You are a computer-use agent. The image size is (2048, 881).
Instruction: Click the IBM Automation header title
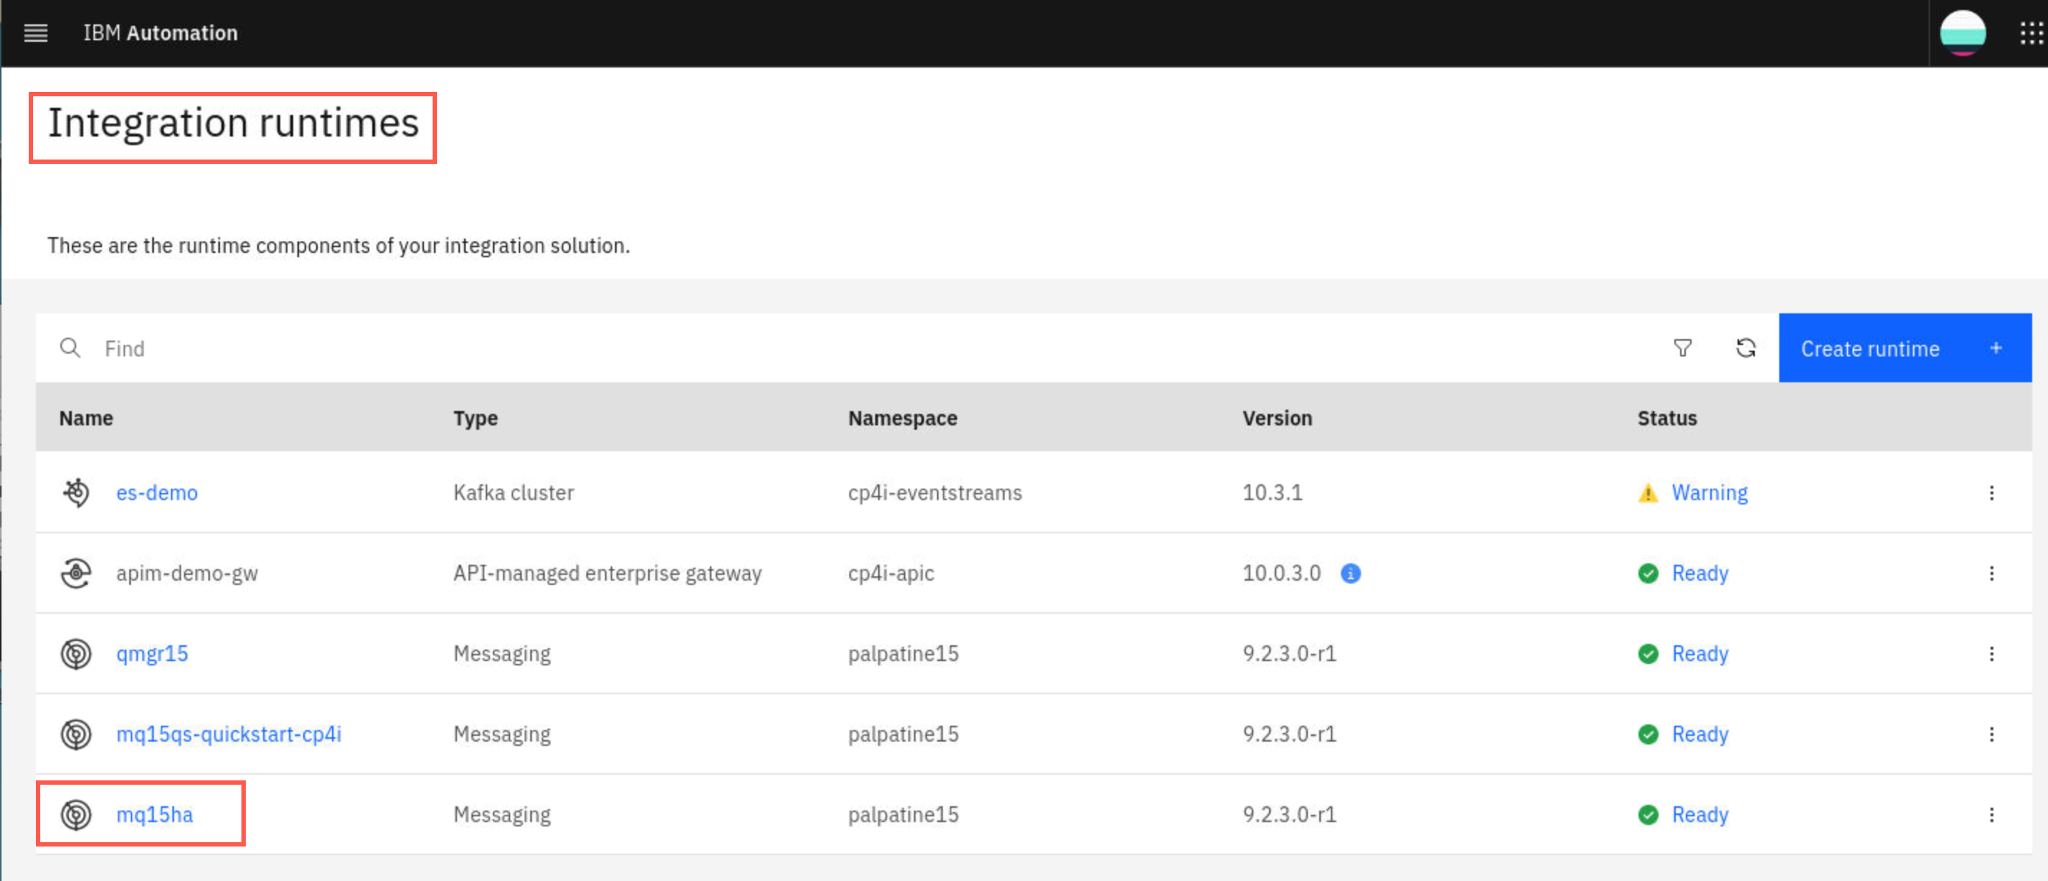click(160, 32)
